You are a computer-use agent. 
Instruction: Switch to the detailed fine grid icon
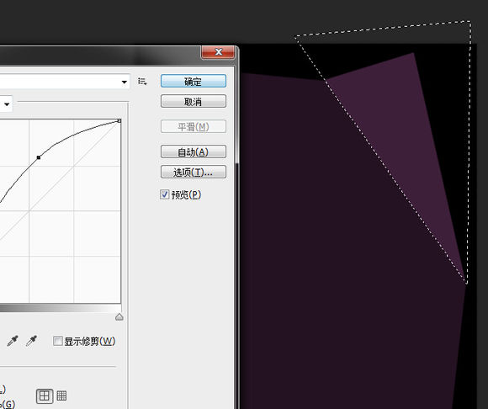pyautogui.click(x=61, y=396)
